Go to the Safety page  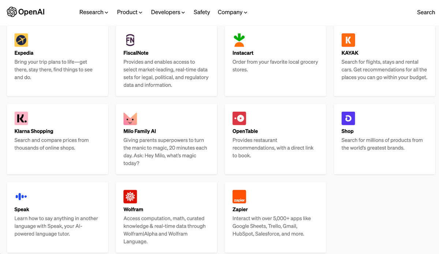[202, 12]
